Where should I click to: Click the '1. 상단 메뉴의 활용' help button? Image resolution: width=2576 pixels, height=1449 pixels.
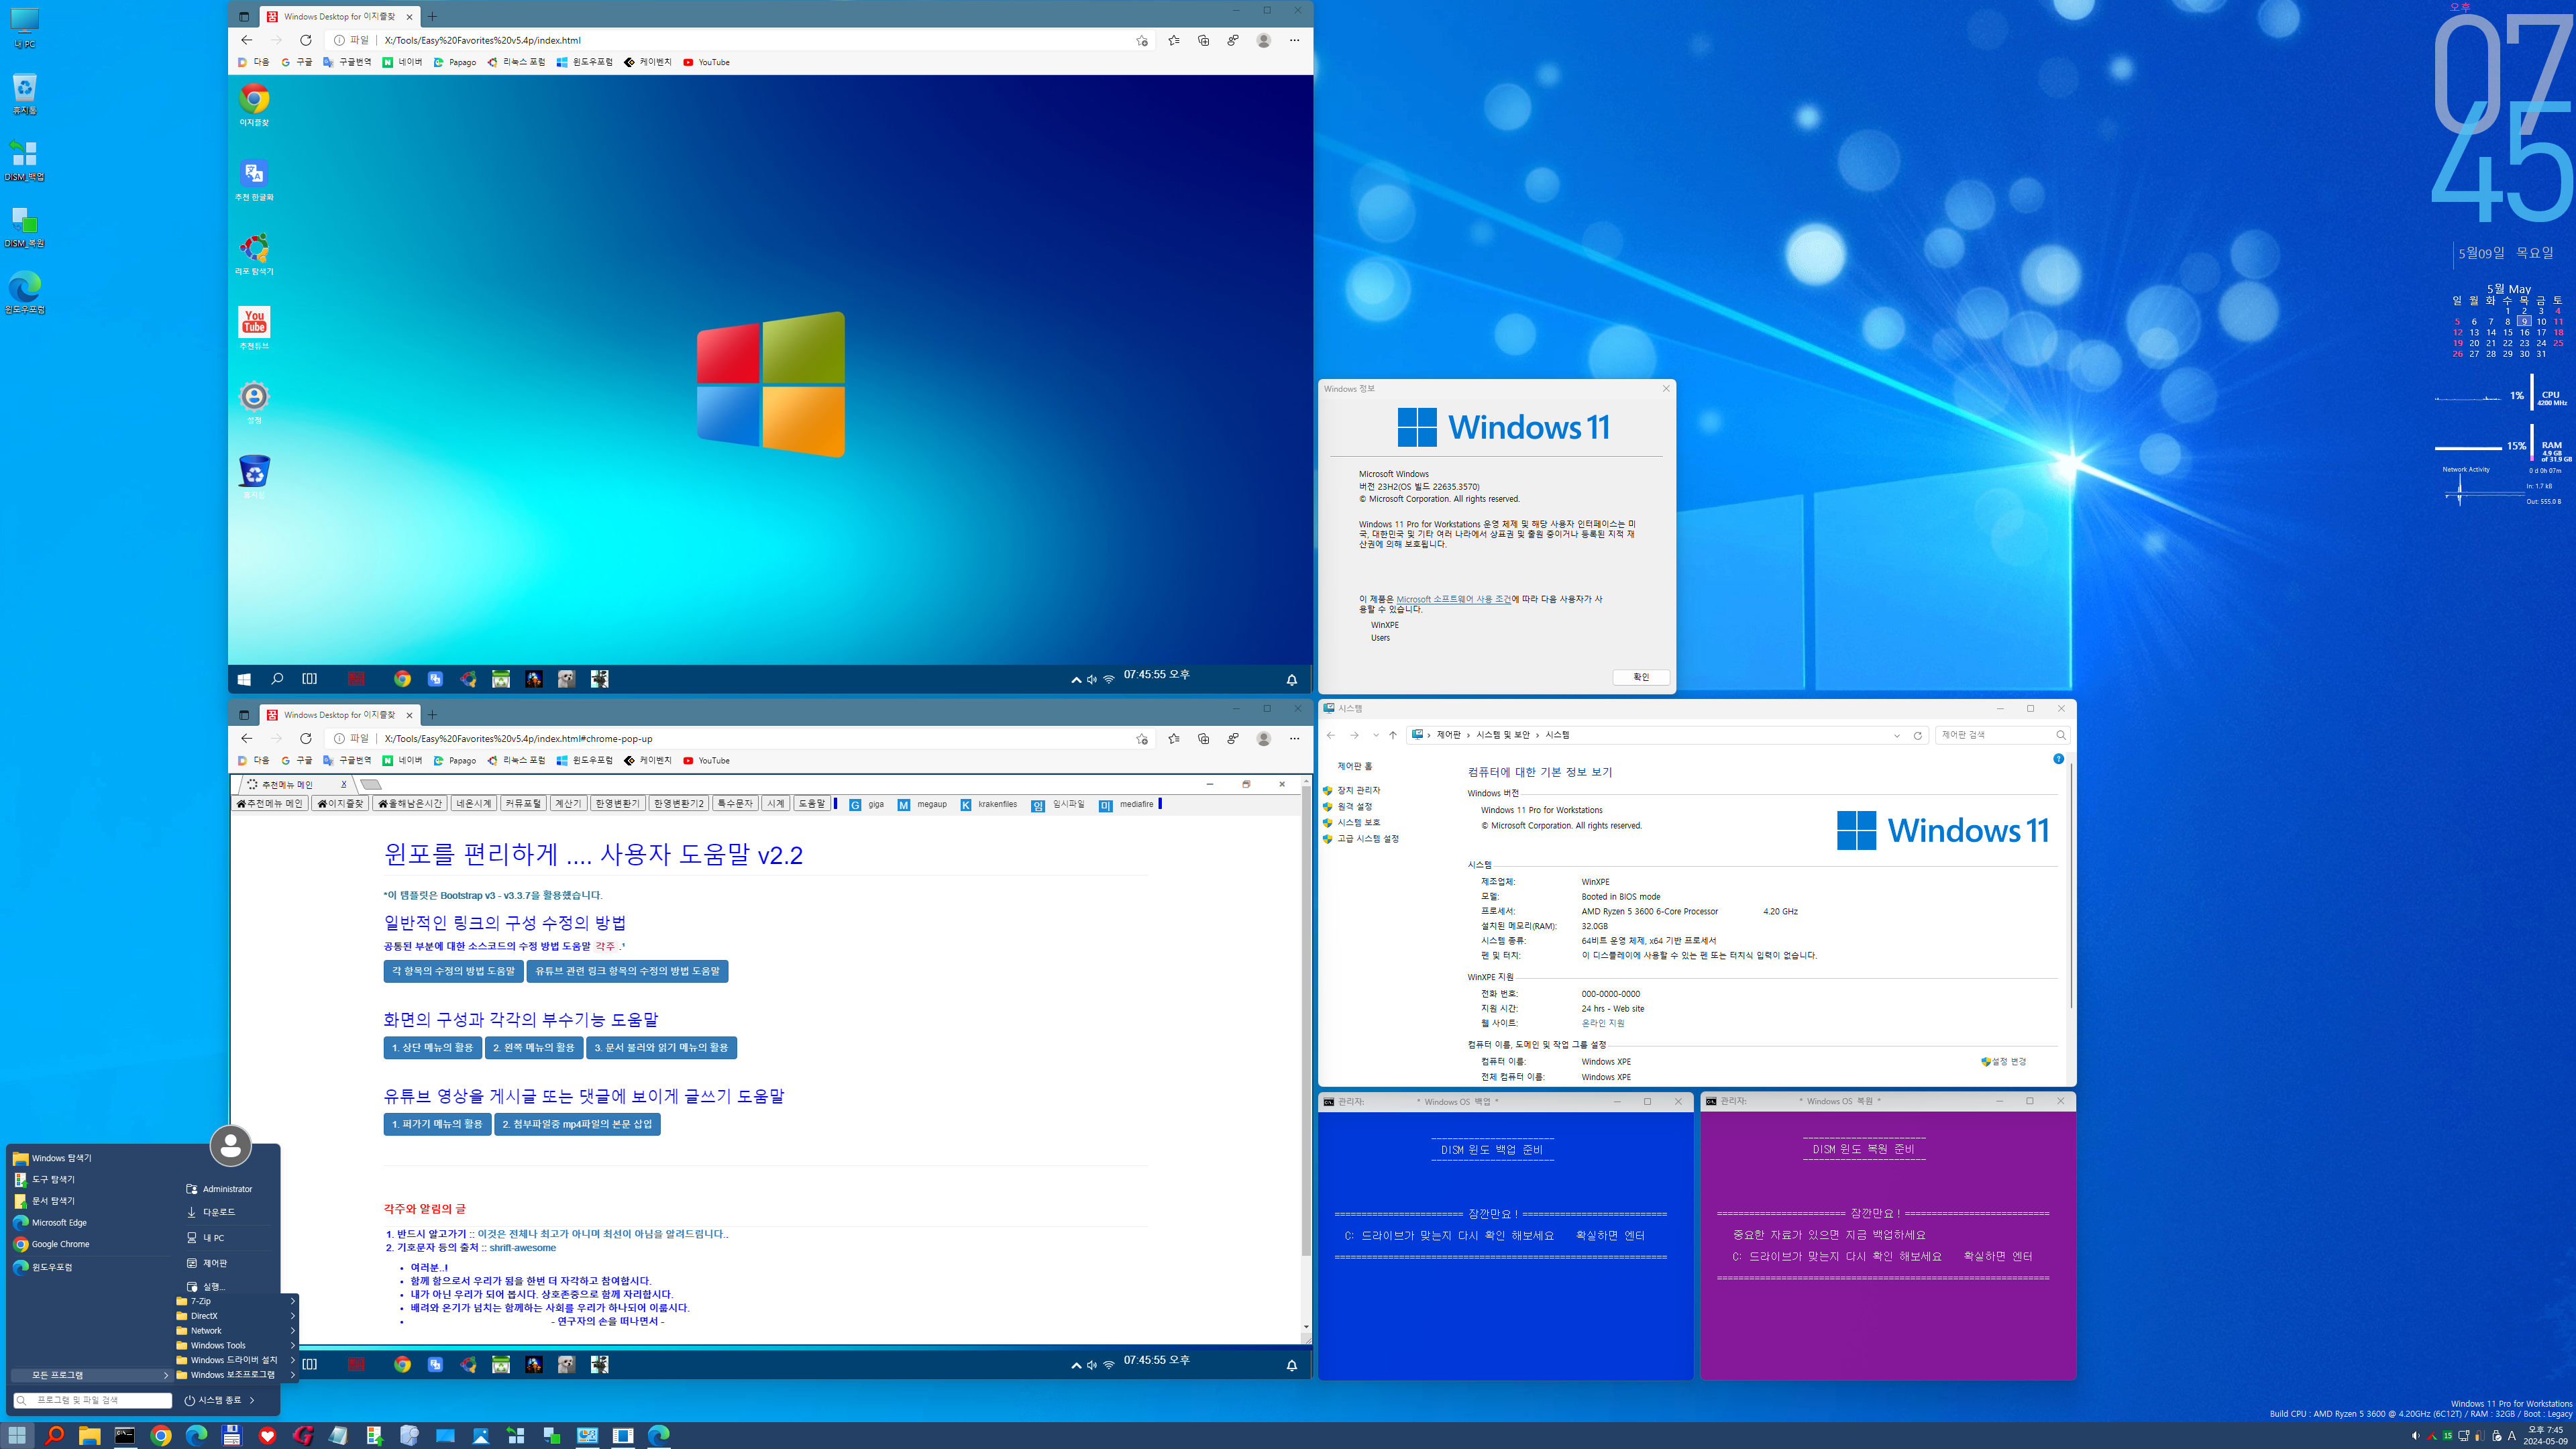pyautogui.click(x=432, y=1047)
